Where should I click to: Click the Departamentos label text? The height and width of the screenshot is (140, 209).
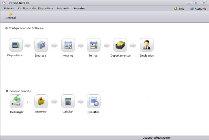coord(121,56)
